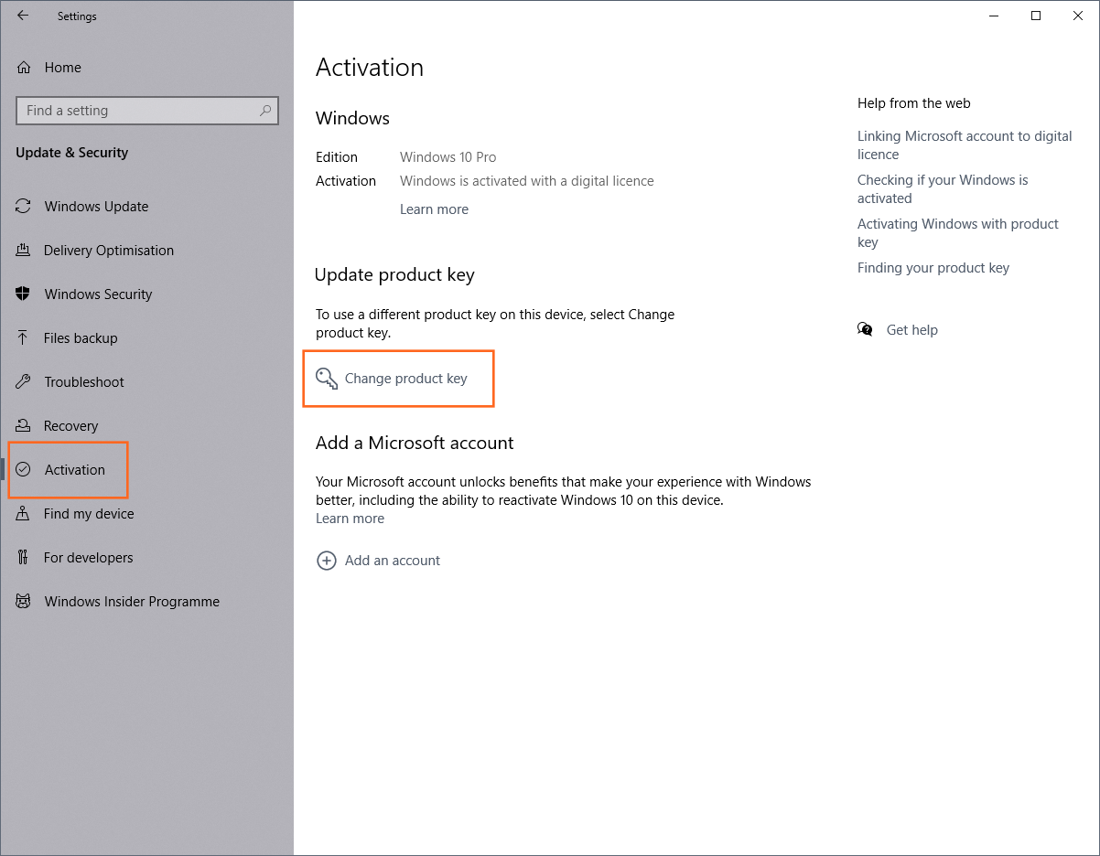The image size is (1100, 856).
Task: Click the Help from the web heading
Action: [x=914, y=103]
